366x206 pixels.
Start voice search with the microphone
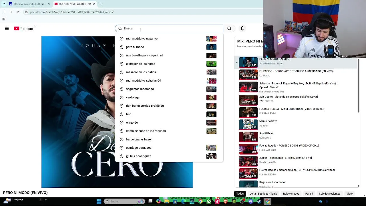242,29
